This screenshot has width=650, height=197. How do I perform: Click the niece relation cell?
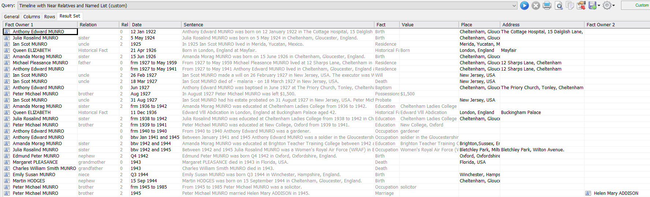(84, 175)
